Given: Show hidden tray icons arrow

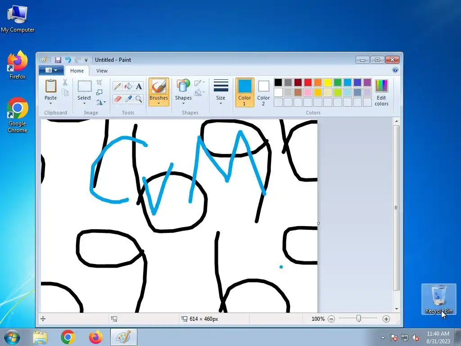Looking at the screenshot, I should [x=383, y=338].
